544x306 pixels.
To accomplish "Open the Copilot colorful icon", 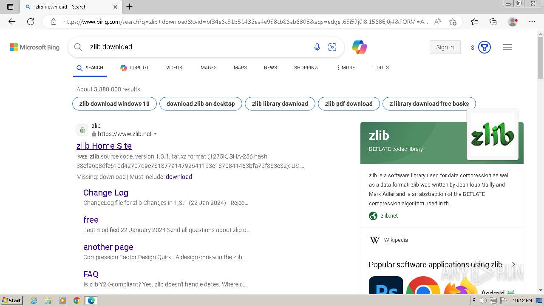I will 360,47.
